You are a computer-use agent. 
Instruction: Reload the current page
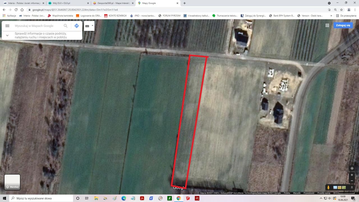coord(16,10)
